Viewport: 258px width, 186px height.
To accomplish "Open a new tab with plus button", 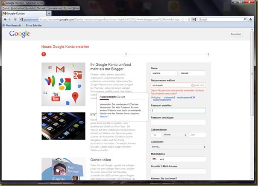I will pyautogui.click(x=49, y=13).
